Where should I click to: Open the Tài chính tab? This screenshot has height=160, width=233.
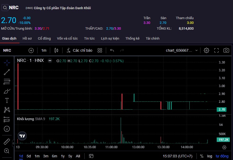coord(153,39)
